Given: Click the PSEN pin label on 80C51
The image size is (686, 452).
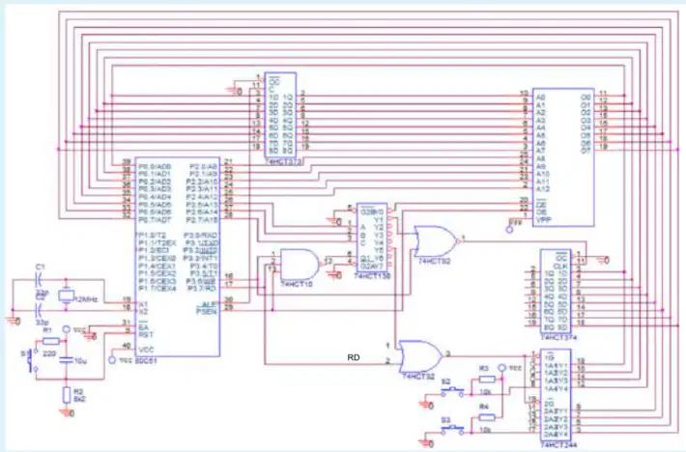Looking at the screenshot, I should 206,311.
